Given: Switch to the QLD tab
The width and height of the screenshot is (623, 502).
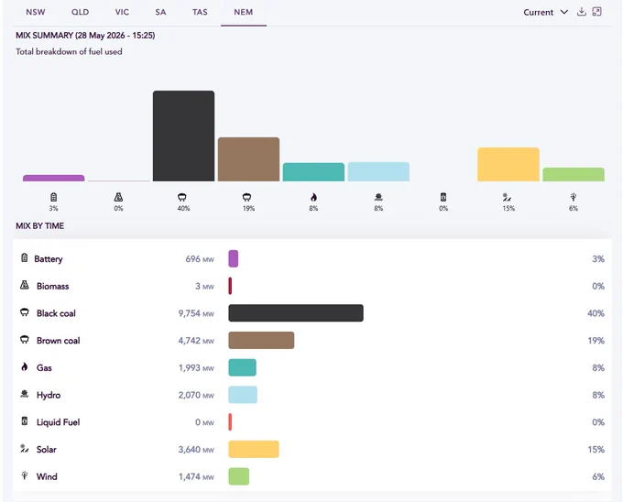Looking at the screenshot, I should 80,12.
